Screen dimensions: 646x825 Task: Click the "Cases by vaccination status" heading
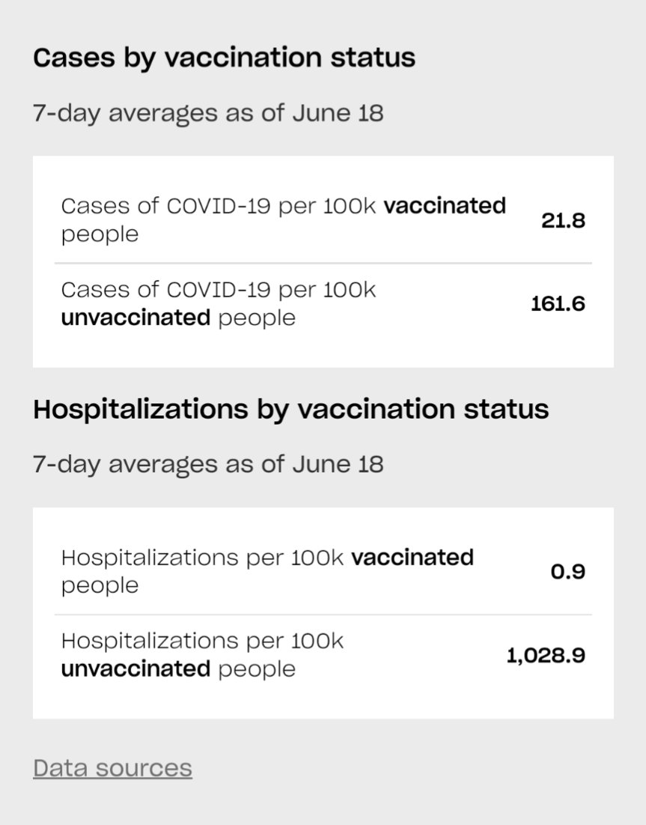[x=224, y=58]
